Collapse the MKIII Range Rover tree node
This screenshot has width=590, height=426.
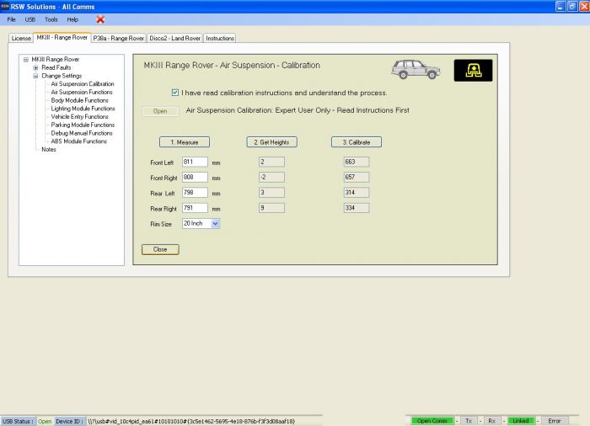click(x=26, y=60)
